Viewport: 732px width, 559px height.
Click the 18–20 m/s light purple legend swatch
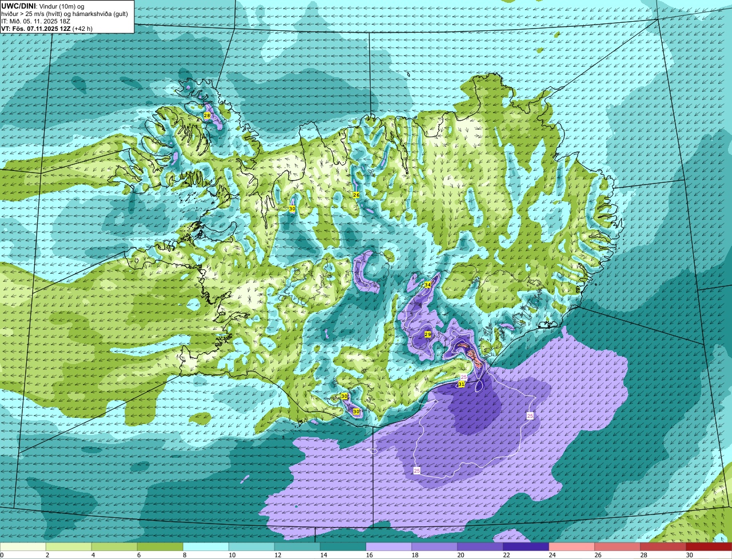435,547
